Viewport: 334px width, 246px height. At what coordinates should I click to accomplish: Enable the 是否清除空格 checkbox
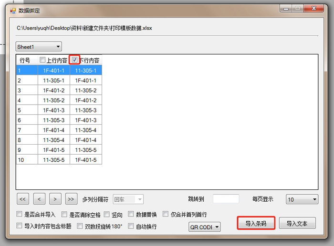pyautogui.click(x=64, y=214)
